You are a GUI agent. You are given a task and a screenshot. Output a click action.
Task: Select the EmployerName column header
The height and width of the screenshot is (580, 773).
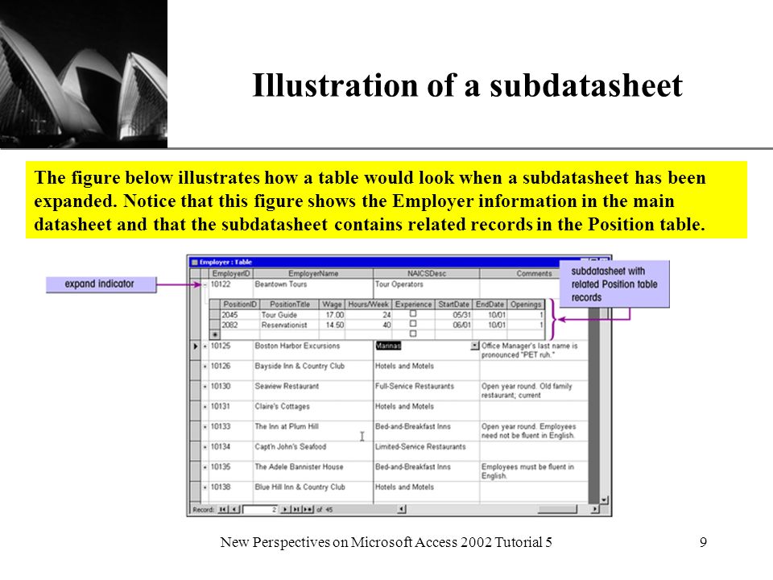pyautogui.click(x=313, y=273)
